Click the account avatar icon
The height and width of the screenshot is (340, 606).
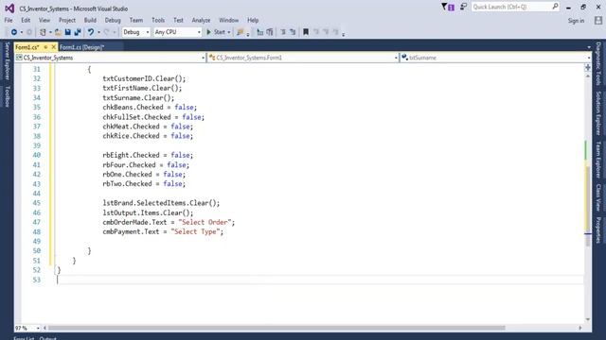[597, 21]
